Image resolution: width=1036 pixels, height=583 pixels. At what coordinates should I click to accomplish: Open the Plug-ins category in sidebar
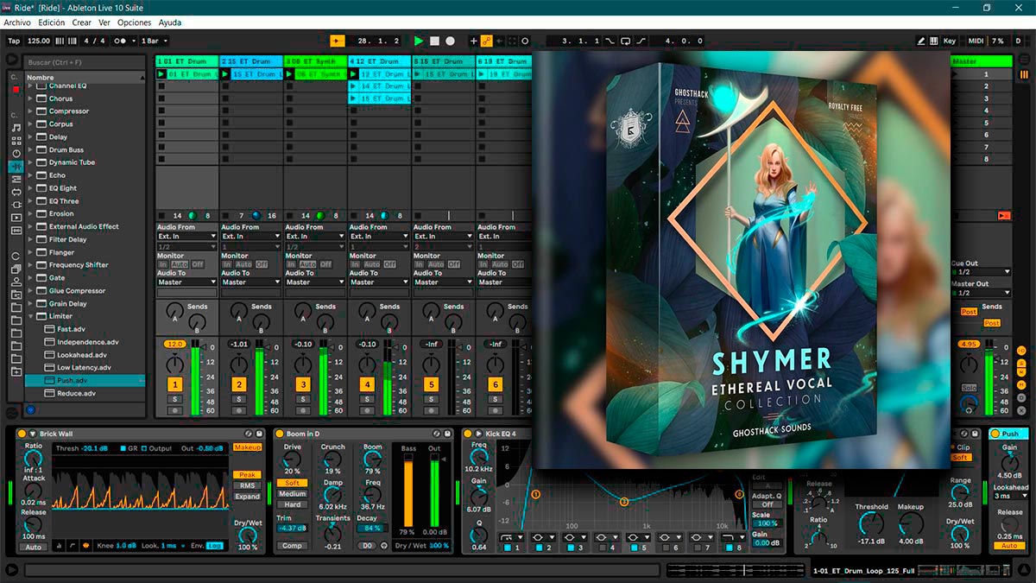point(16,205)
